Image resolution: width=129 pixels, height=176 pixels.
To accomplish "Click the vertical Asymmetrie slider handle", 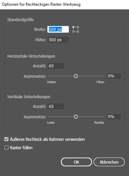I will (x=76, y=117).
